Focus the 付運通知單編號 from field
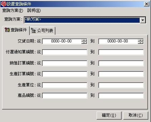The width and height of the screenshot is (151, 122). coord(65,52)
